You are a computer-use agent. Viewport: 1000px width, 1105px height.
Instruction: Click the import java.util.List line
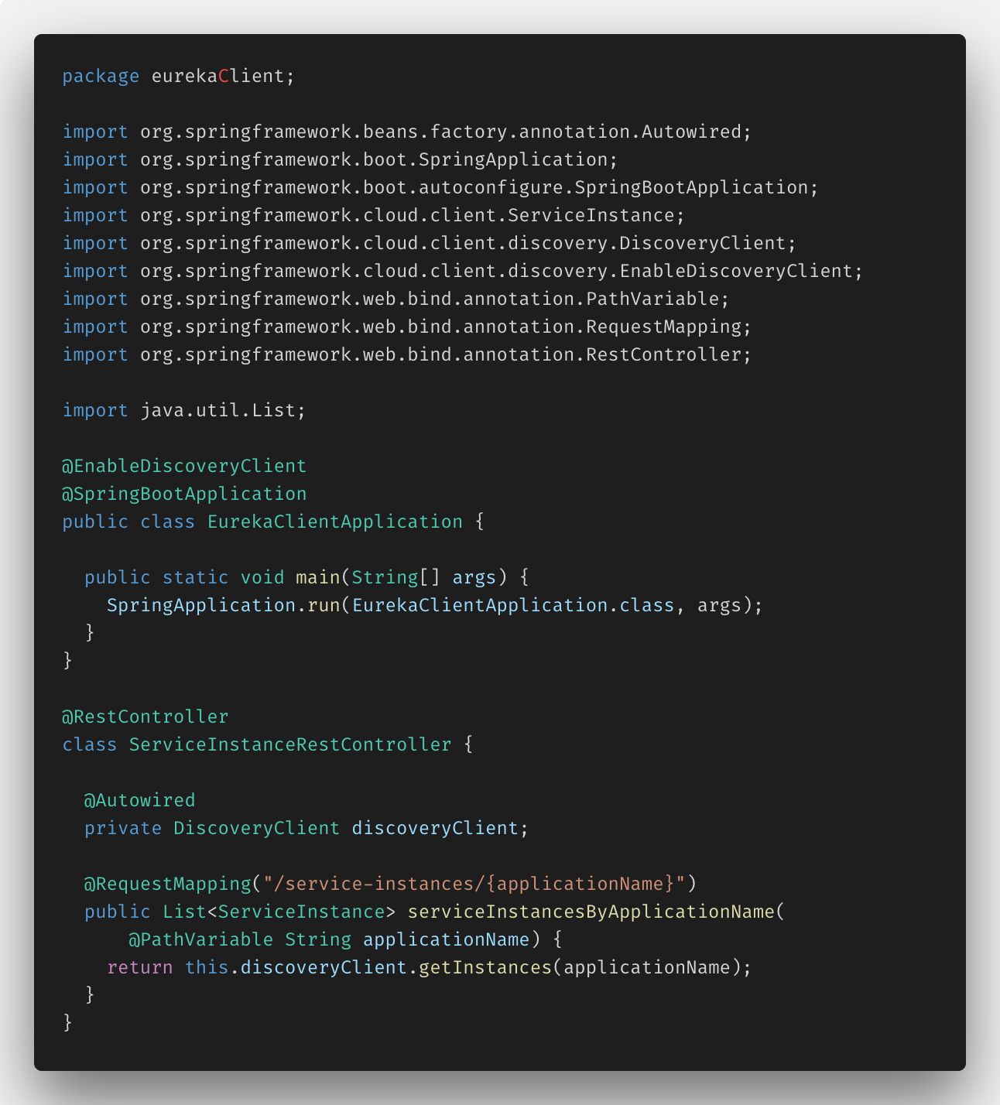(184, 410)
